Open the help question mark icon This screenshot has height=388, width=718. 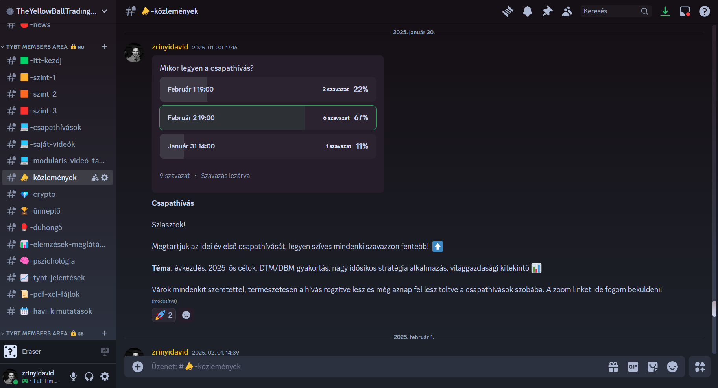tap(705, 11)
